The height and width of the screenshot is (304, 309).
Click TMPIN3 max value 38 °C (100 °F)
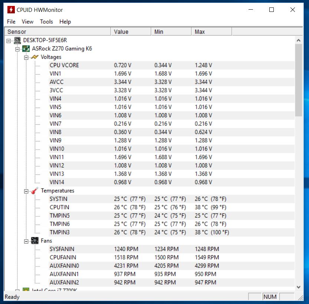pos(212,232)
